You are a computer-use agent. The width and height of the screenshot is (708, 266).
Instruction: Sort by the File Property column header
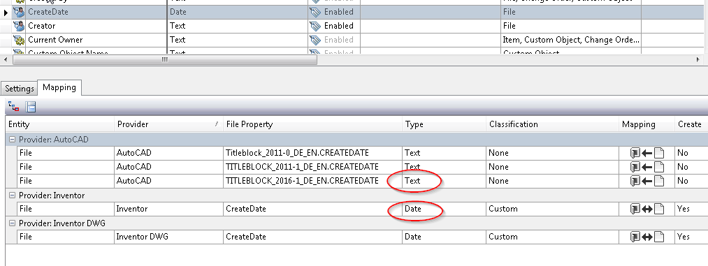coord(312,124)
